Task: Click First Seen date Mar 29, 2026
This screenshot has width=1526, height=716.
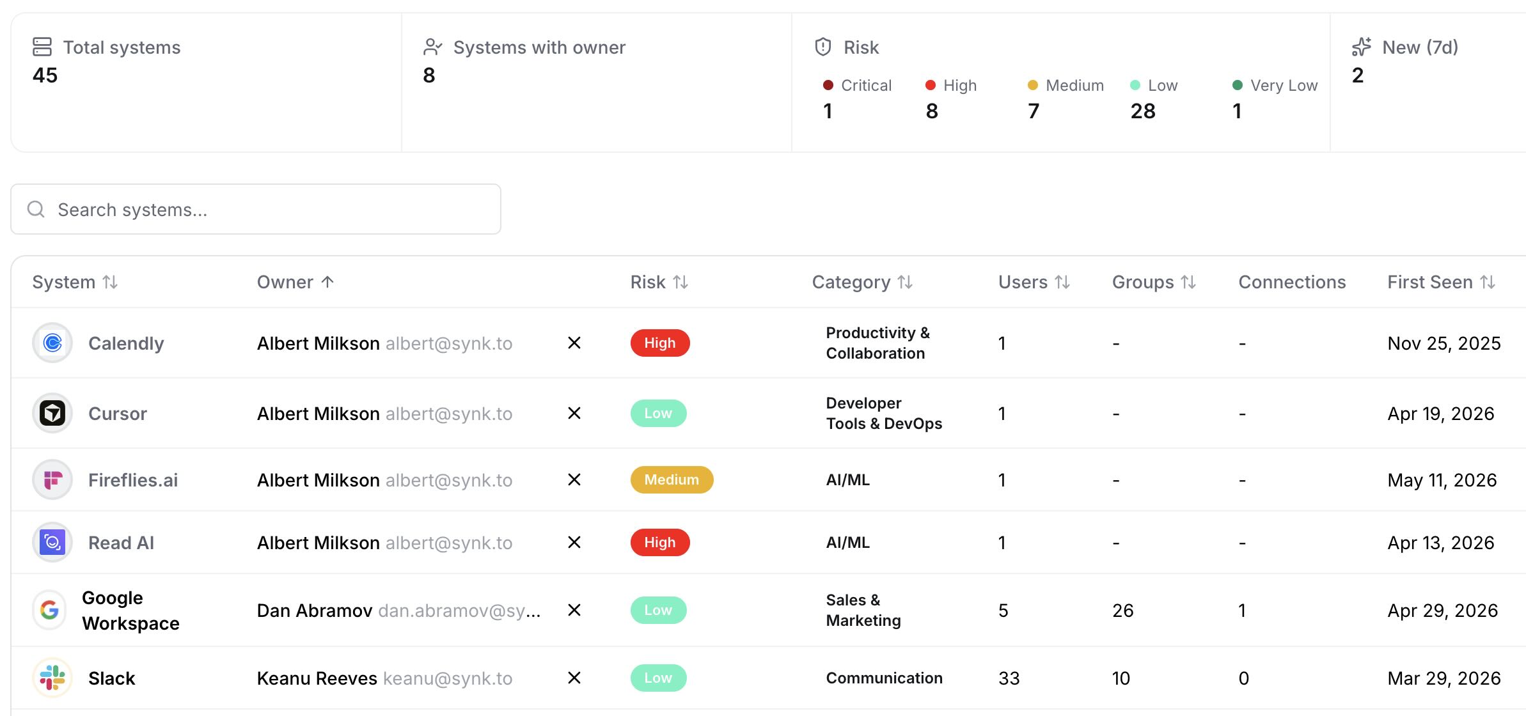Action: pos(1443,678)
